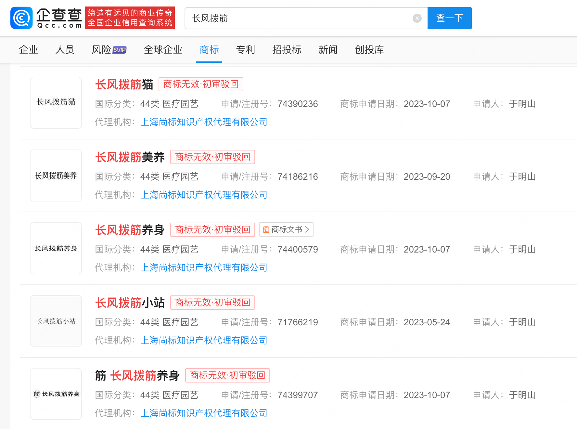
Task: Click the 查一下 search button
Action: coord(449,18)
